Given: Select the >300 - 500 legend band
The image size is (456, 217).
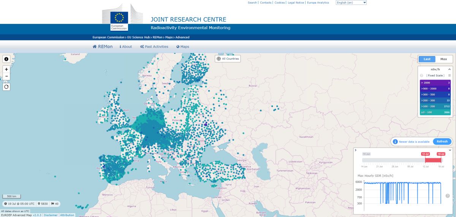Looking at the screenshot, I should (x=435, y=94).
